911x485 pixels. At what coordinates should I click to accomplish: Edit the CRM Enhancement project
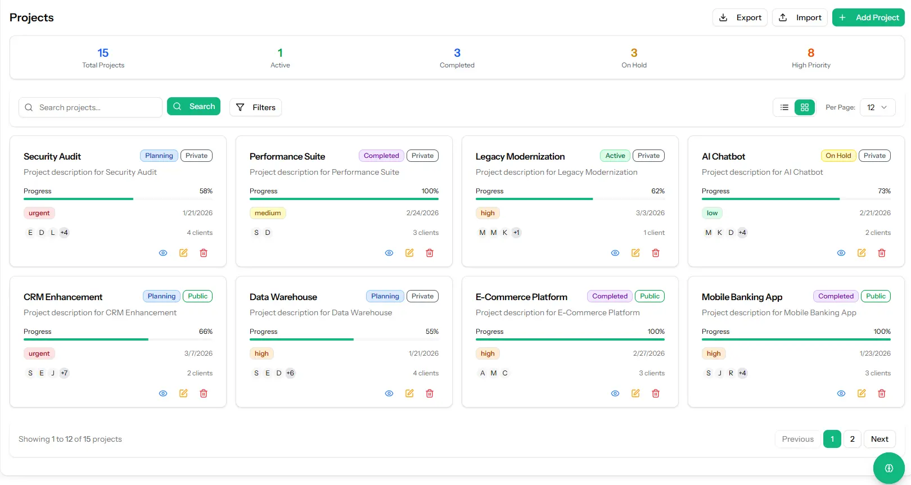point(183,393)
